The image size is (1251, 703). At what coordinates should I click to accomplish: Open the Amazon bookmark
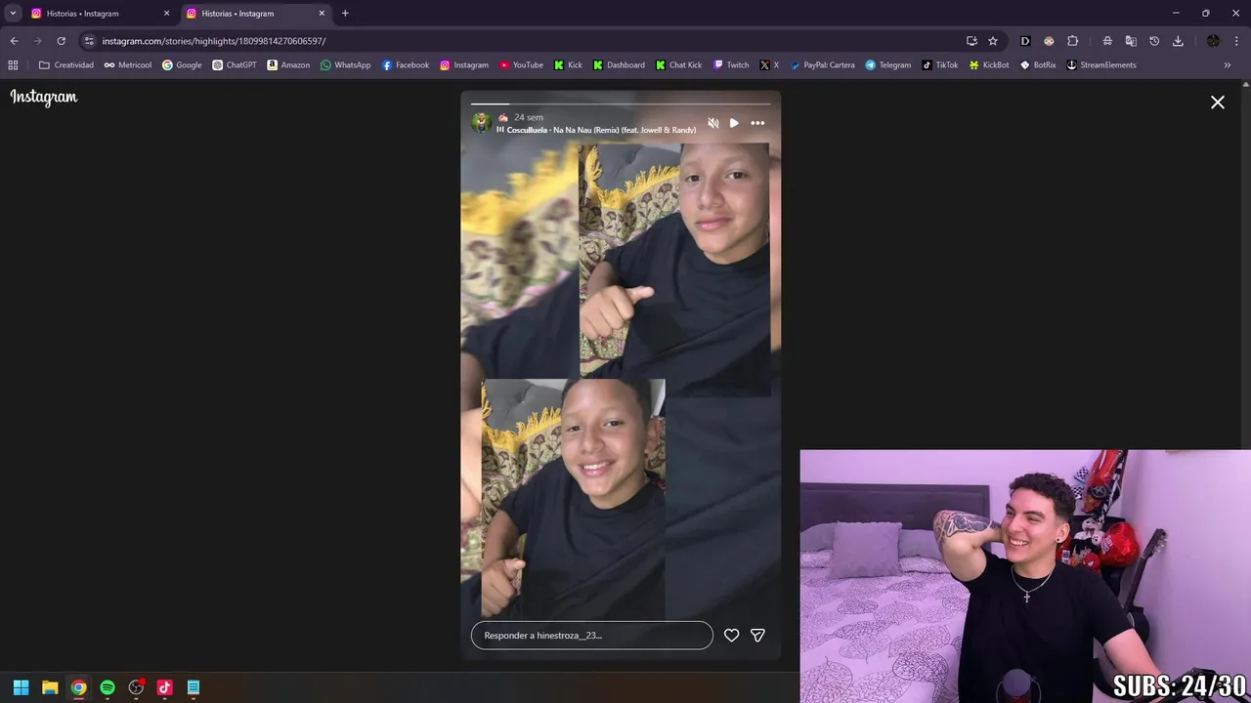click(288, 65)
